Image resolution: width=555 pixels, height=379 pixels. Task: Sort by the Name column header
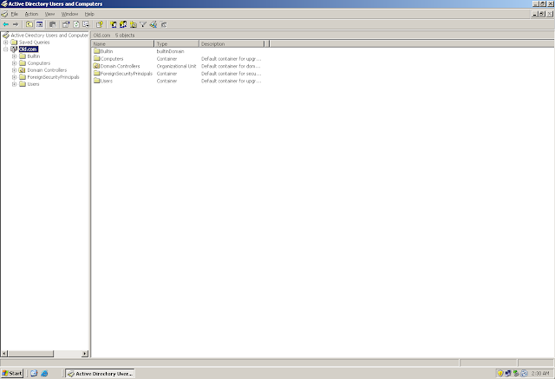click(x=123, y=44)
